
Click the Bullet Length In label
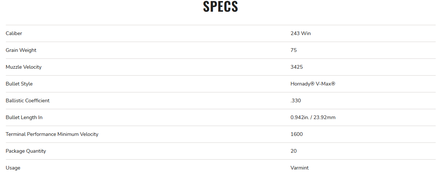(x=24, y=117)
